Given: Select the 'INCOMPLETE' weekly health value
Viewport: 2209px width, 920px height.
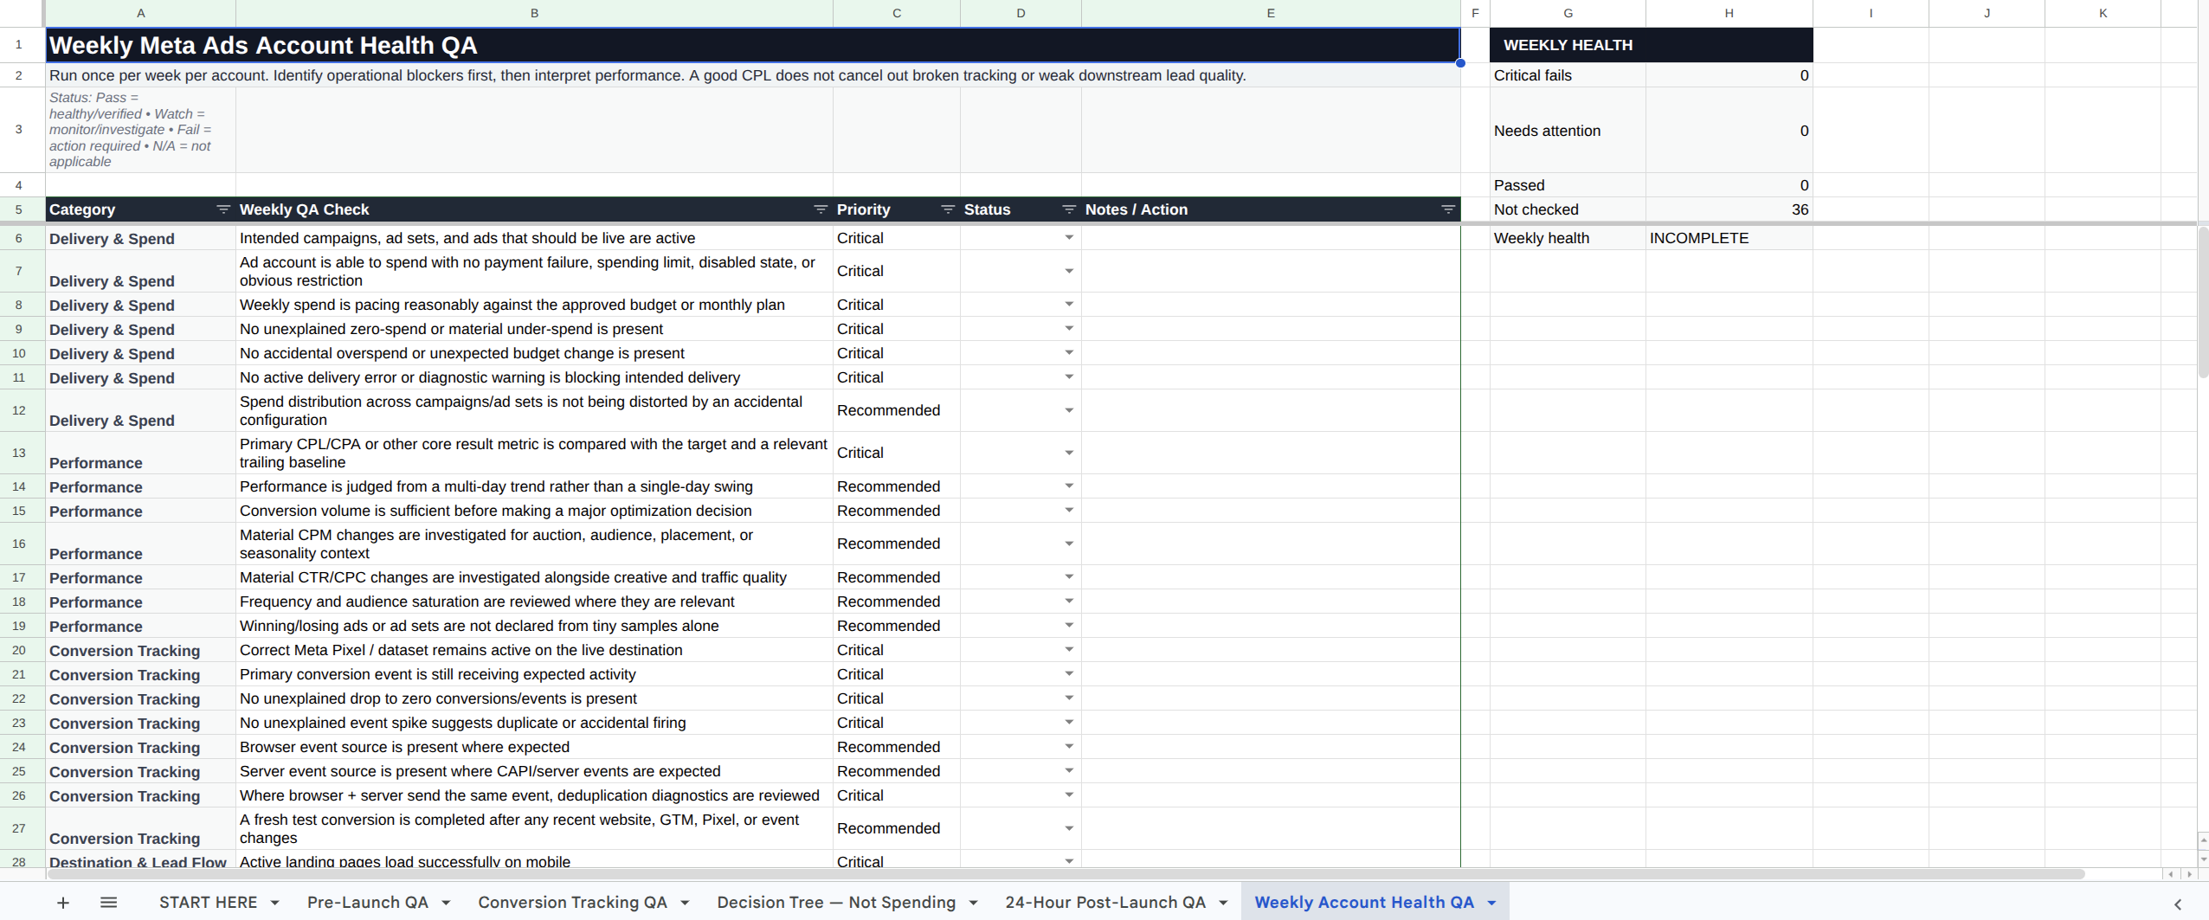Looking at the screenshot, I should pyautogui.click(x=1729, y=238).
